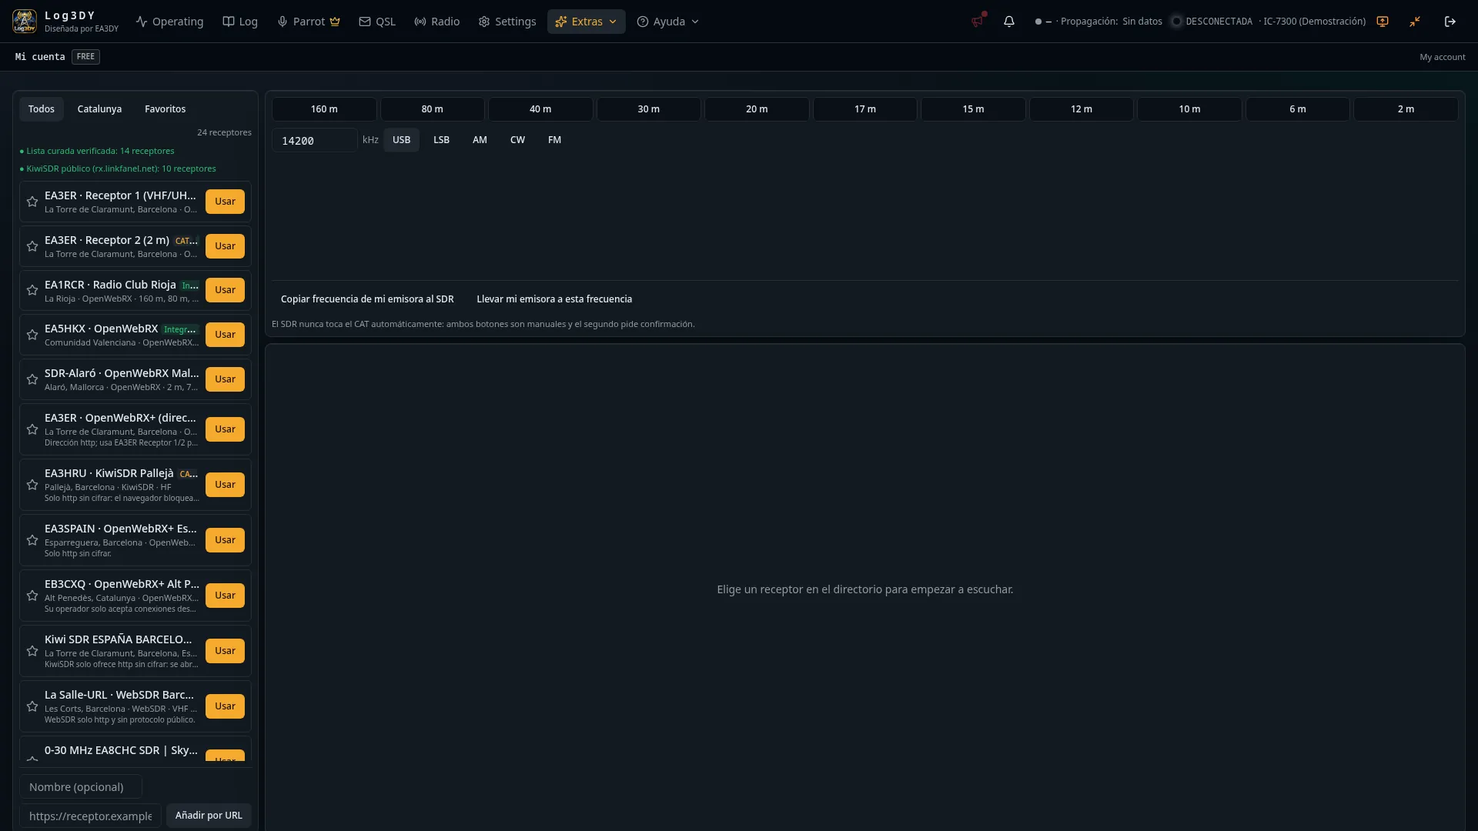Click the Log3DY logo icon

[25, 22]
